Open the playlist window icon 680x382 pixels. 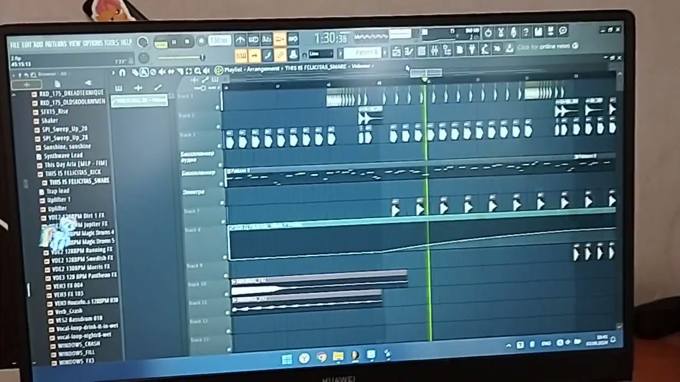click(396, 51)
